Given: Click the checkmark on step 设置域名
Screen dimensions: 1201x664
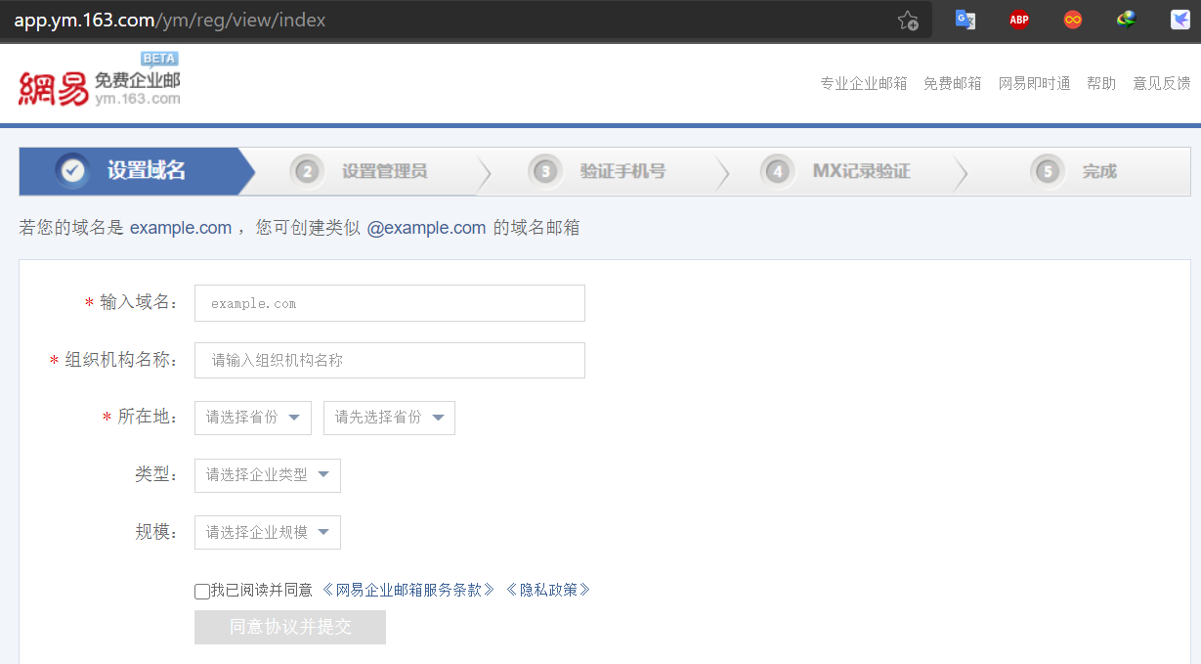Looking at the screenshot, I should click(x=72, y=170).
